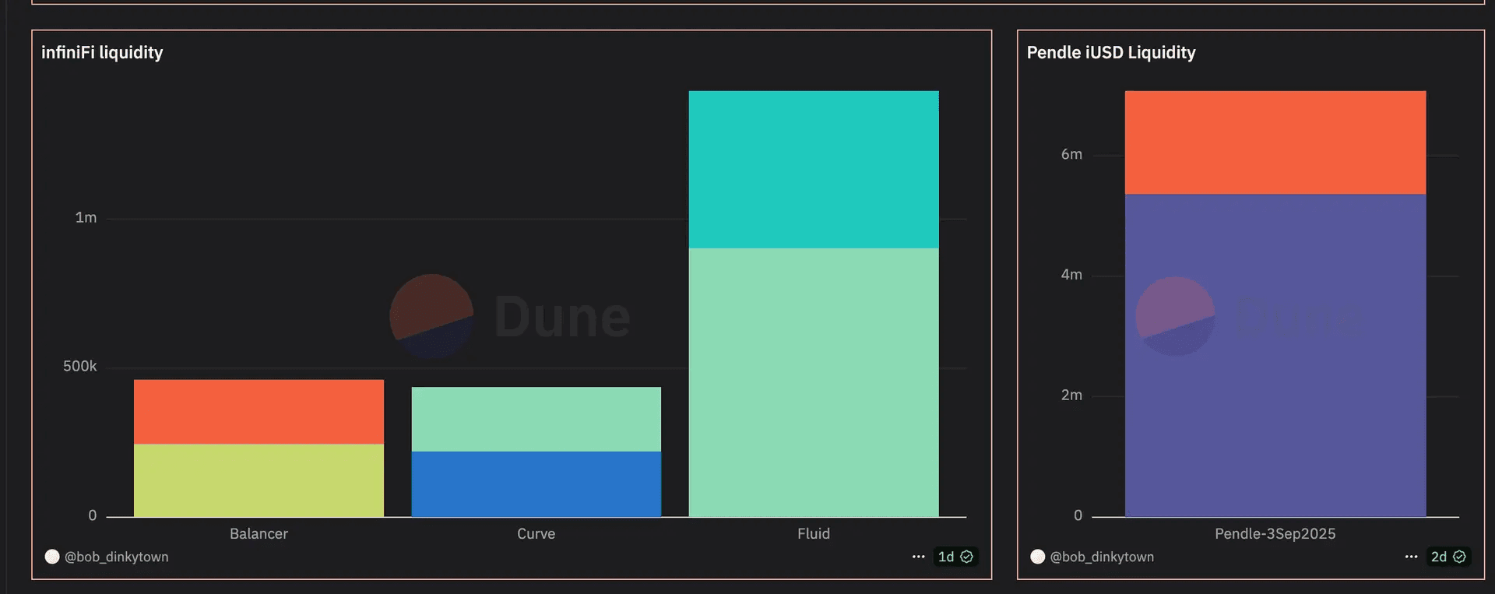
Task: Click the verified checkmark beside 2d
Action: click(x=1459, y=557)
